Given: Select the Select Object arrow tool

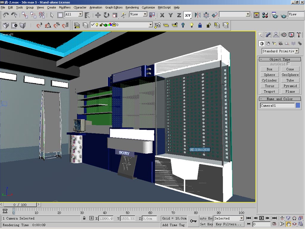Looking at the screenshot, I should pos(52,15).
